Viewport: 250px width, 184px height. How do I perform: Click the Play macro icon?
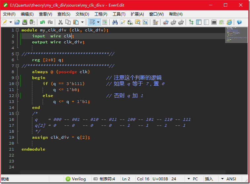coord(173,22)
